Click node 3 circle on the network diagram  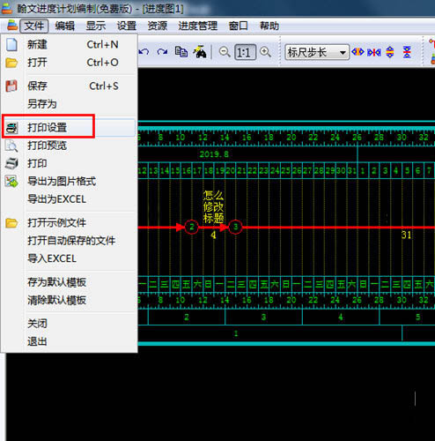pos(235,227)
